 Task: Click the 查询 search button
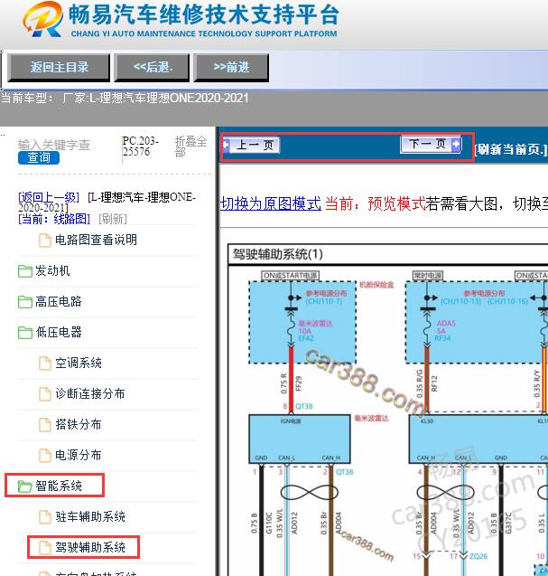coord(39,157)
